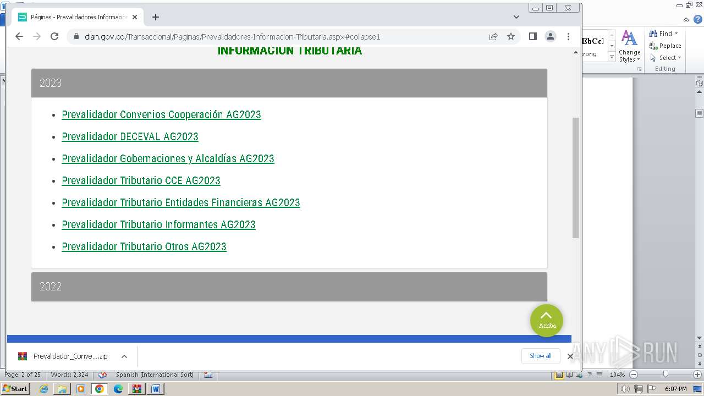
Task: Open File Explorer from taskbar
Action: coord(62,389)
